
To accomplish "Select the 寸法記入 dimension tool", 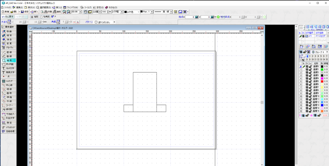I will [8, 114].
